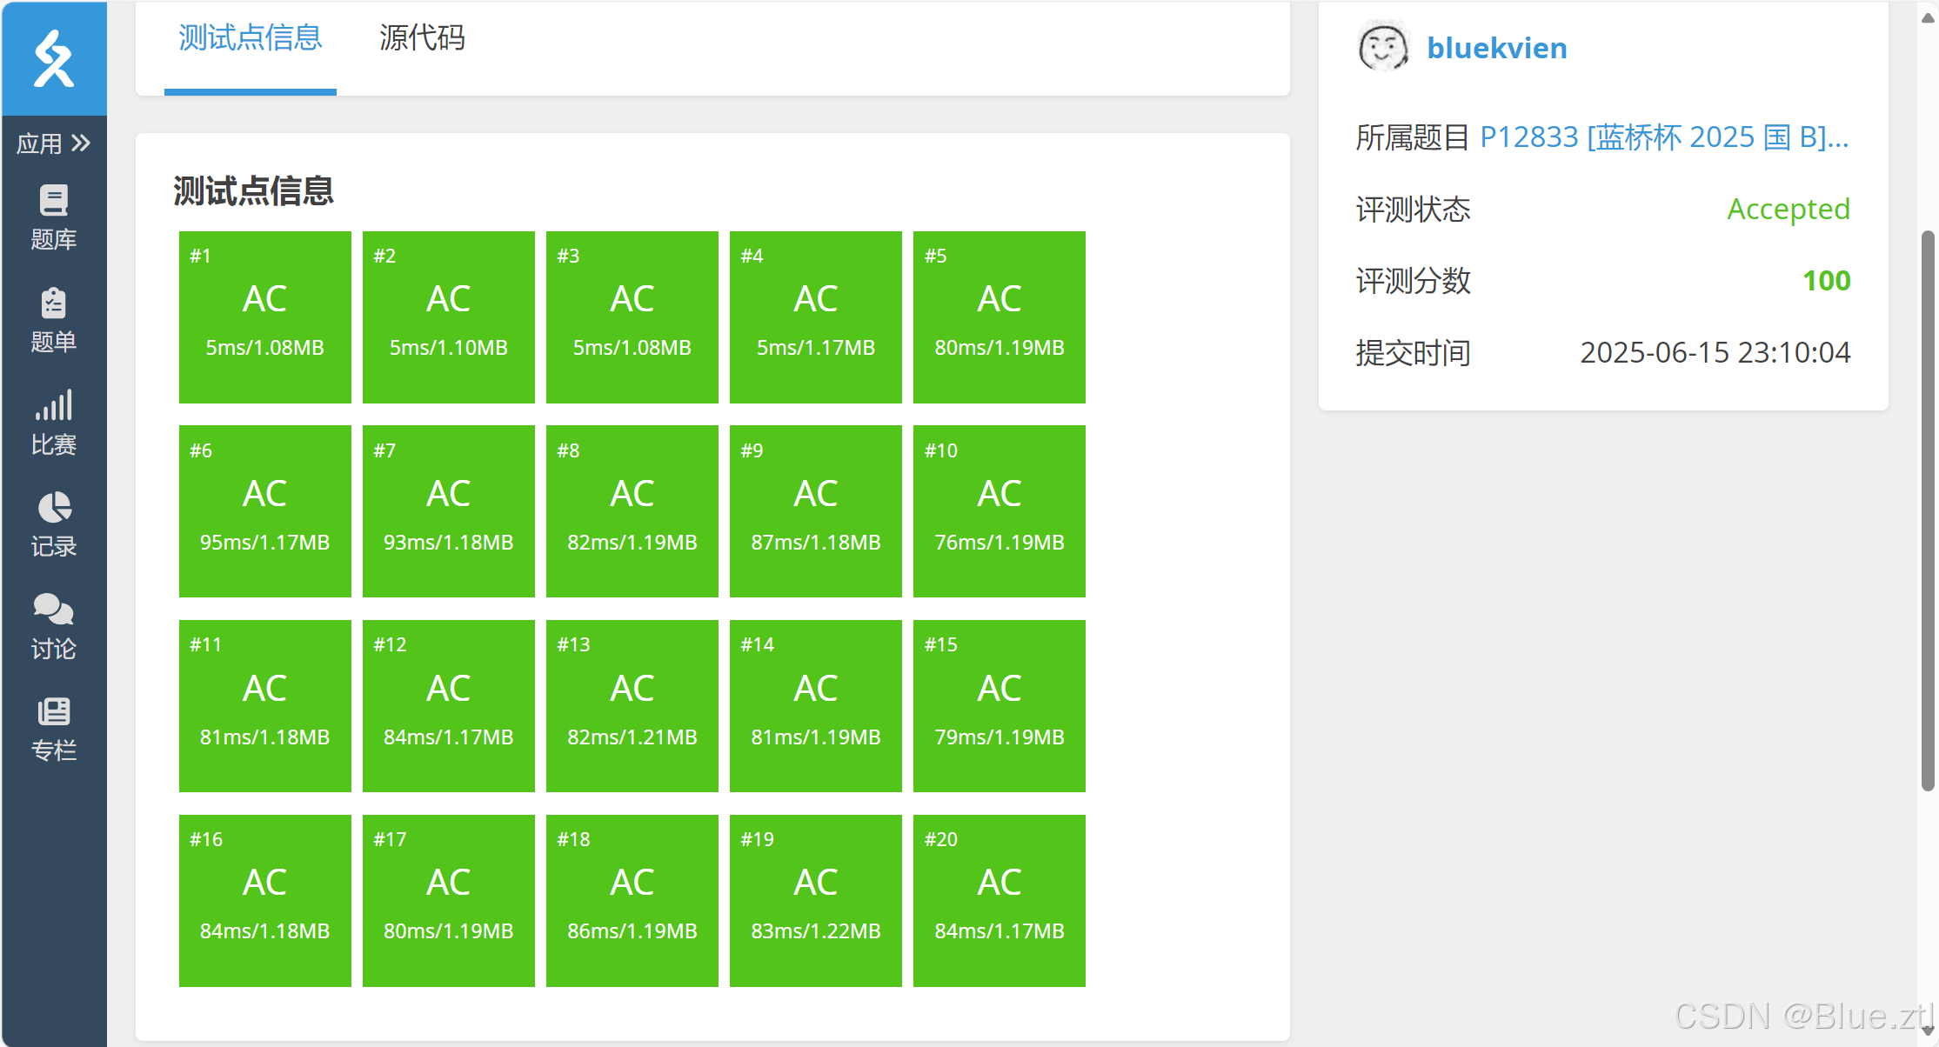The height and width of the screenshot is (1047, 1939).
Task: Open the 讨论 discussion chat icon
Action: pyautogui.click(x=54, y=610)
